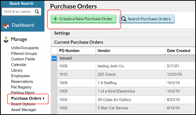Click vendor 1 of a Kind Electronics
Screen dimensions: 196x115
pyautogui.click(x=116, y=91)
